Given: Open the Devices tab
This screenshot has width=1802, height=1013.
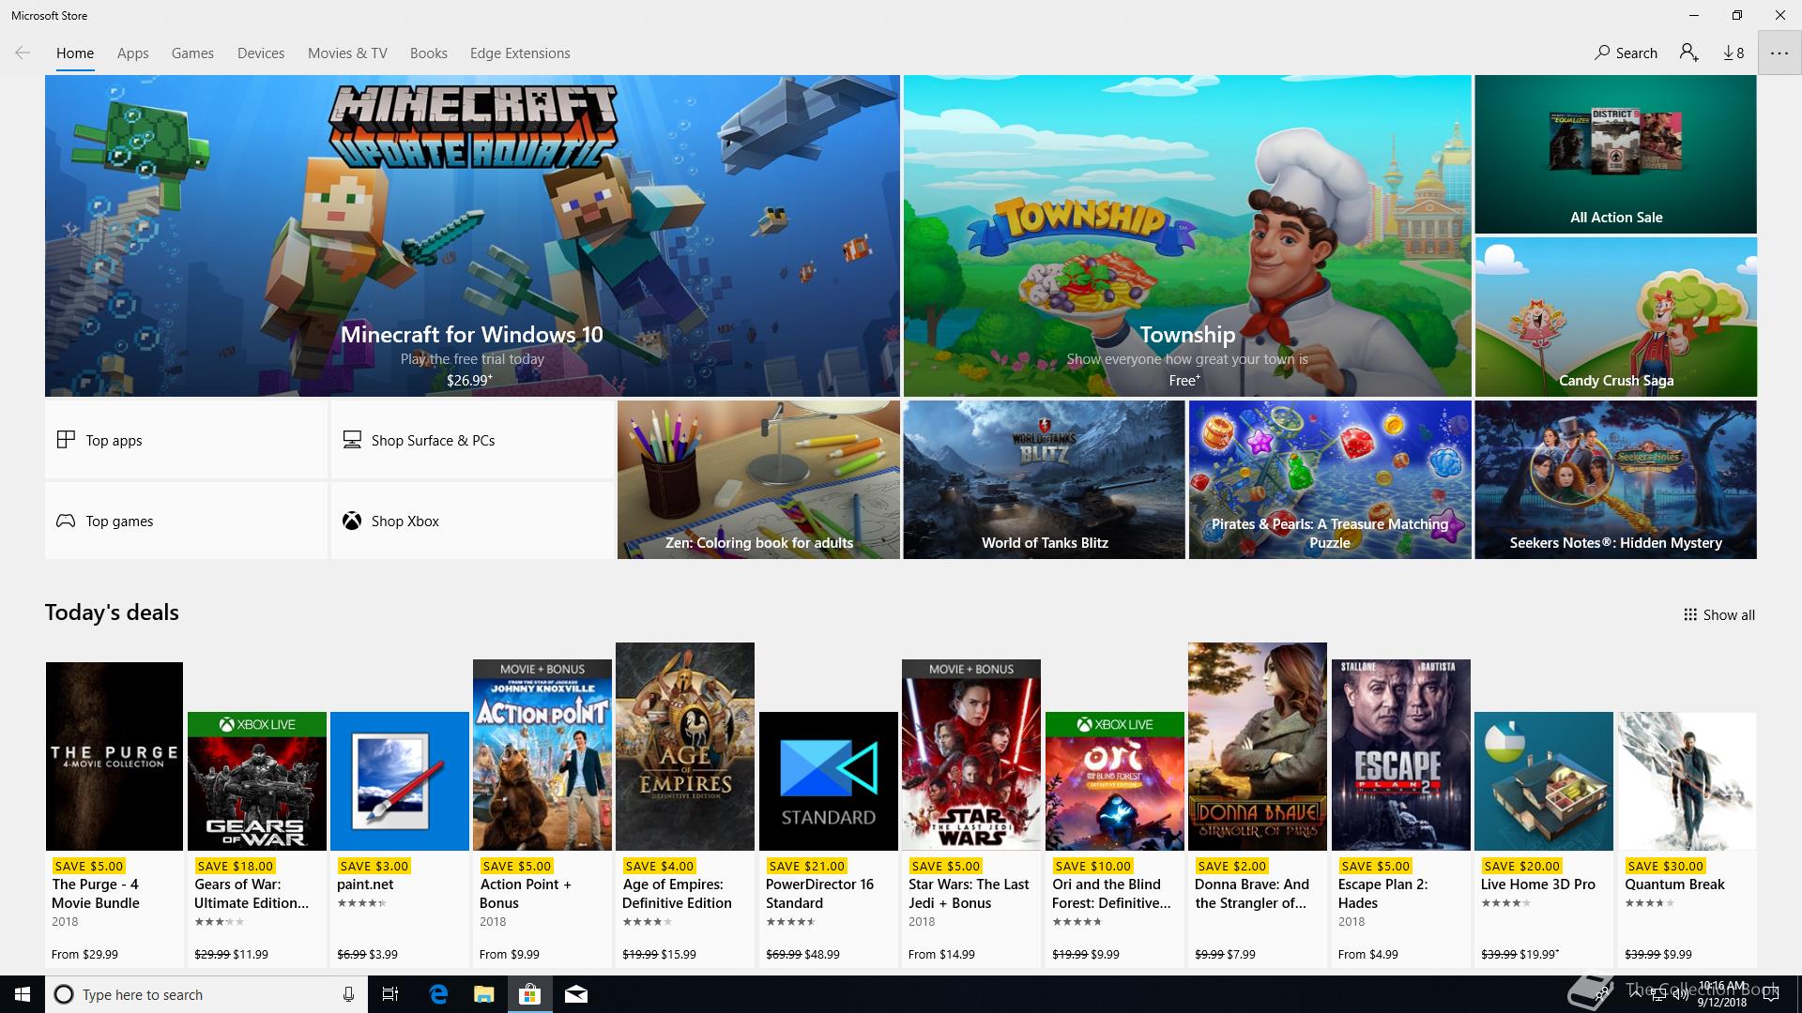Looking at the screenshot, I should click(x=261, y=53).
